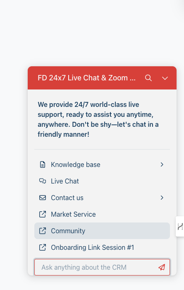
Task: Expand Contact us with right chevron
Action: click(x=162, y=198)
